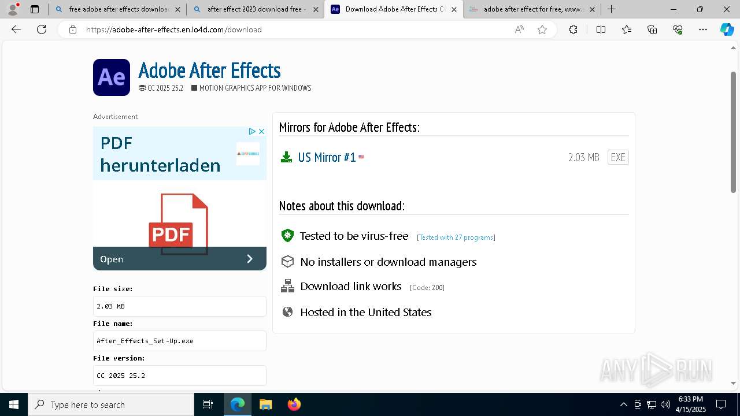Open the network status tray icon

(x=651, y=404)
